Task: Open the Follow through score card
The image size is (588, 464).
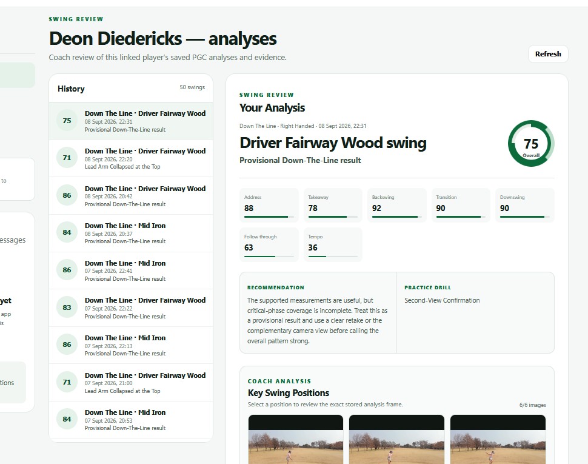Action: [269, 244]
